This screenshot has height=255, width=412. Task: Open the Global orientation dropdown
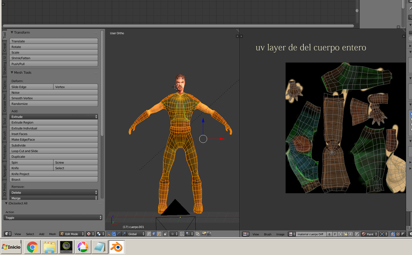[136, 234]
